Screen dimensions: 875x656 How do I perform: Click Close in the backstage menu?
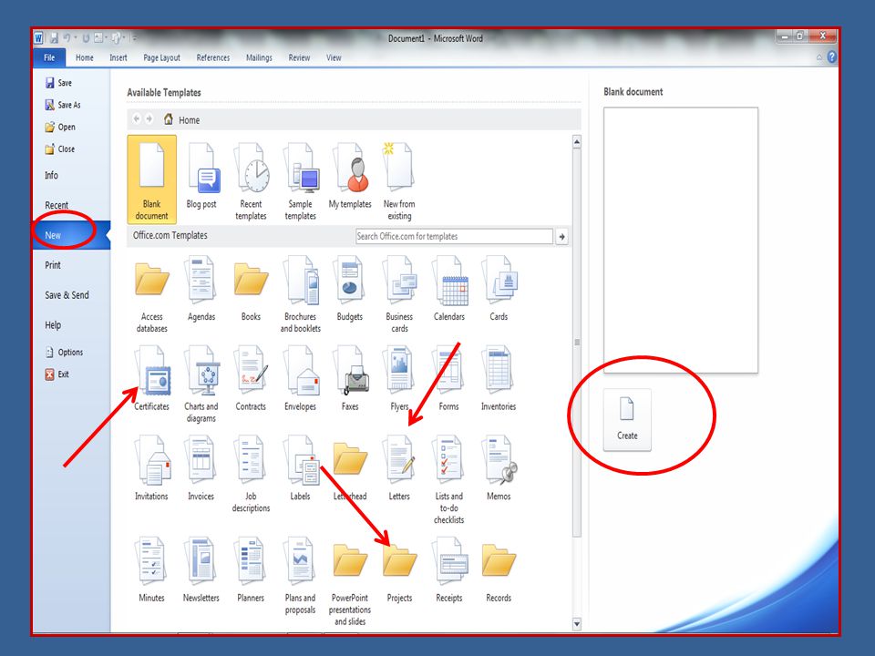coord(60,149)
